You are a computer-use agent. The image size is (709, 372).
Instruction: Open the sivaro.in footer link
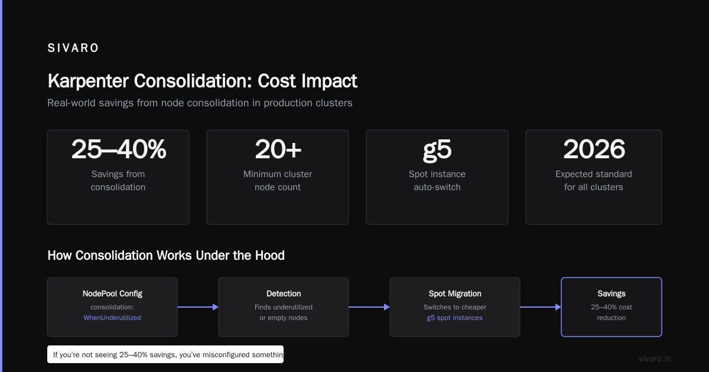(655, 358)
